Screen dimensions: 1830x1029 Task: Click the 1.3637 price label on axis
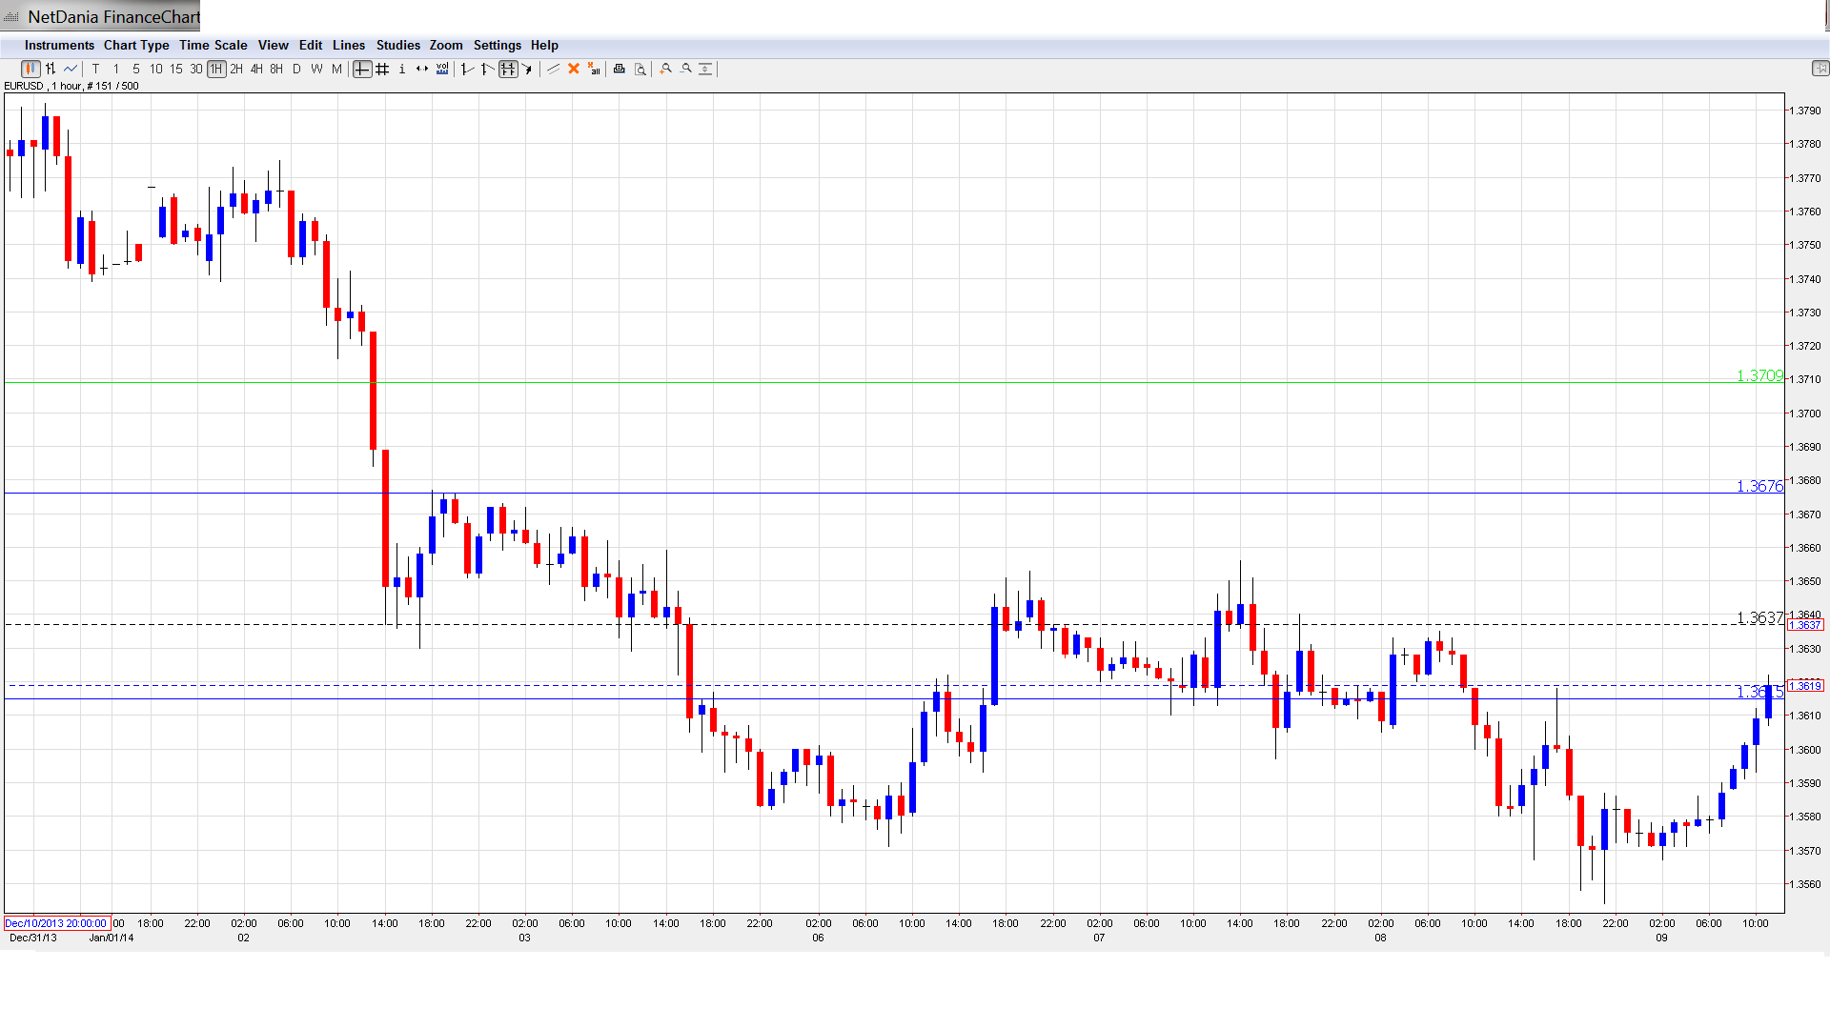pyautogui.click(x=1805, y=625)
